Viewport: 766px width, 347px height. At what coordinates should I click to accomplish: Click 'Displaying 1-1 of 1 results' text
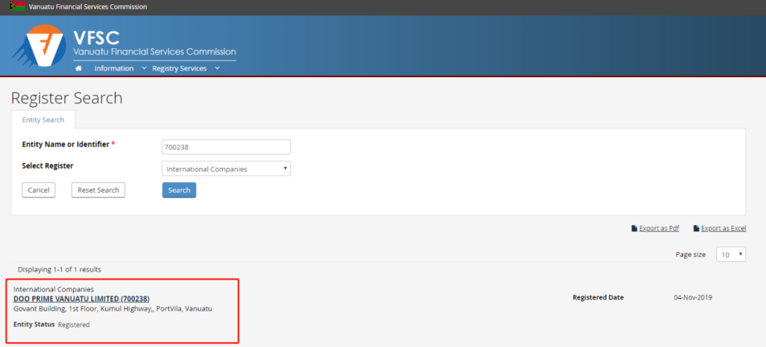tap(60, 269)
